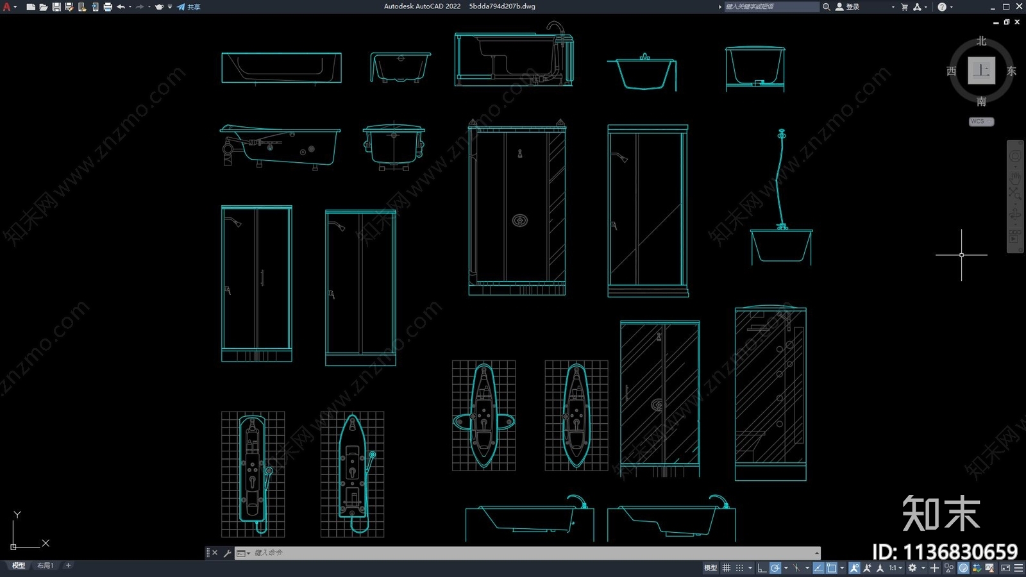Toggle object snap in the status bar
This screenshot has width=1026, height=577.
click(x=832, y=568)
